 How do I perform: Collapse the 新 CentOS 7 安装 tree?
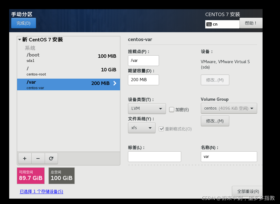tap(20, 39)
